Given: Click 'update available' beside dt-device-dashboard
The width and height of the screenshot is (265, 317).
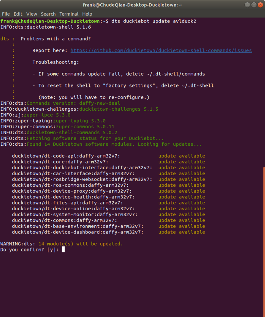Looking at the screenshot, I should pos(182,232).
